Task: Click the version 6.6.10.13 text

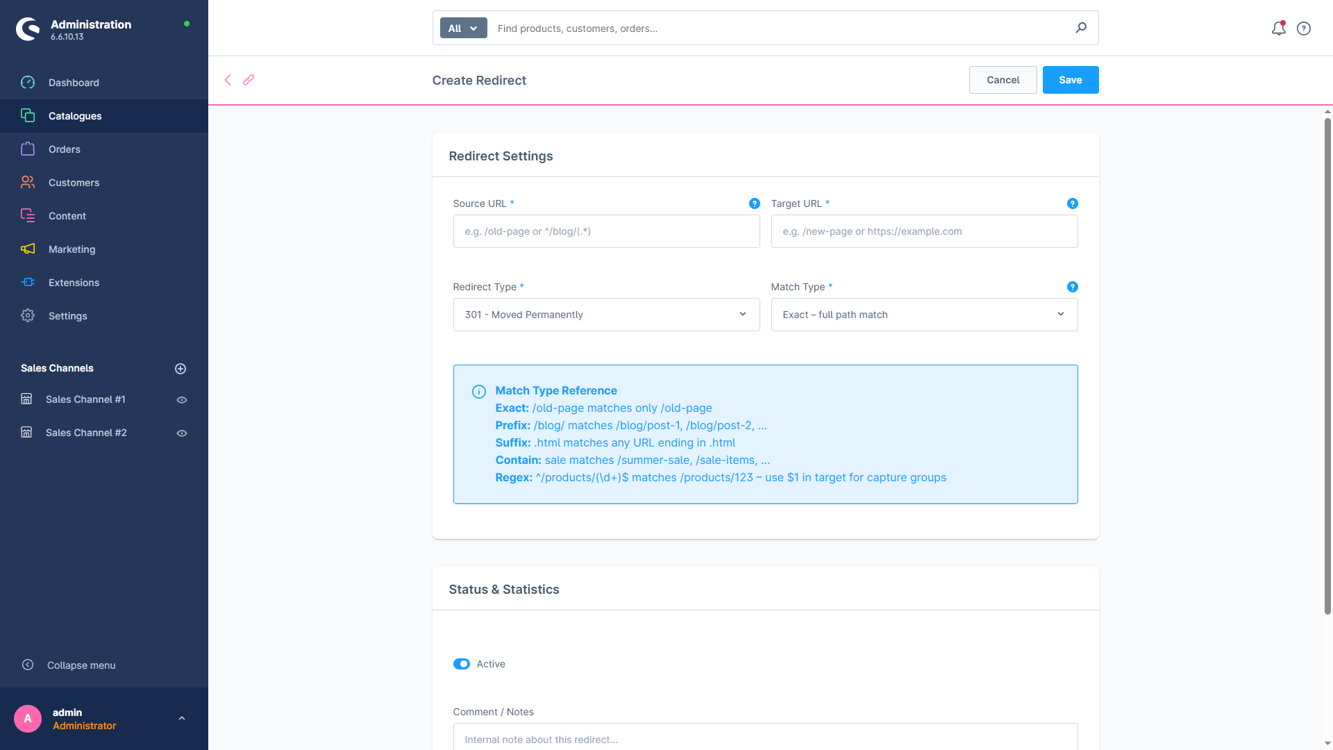Action: [67, 37]
